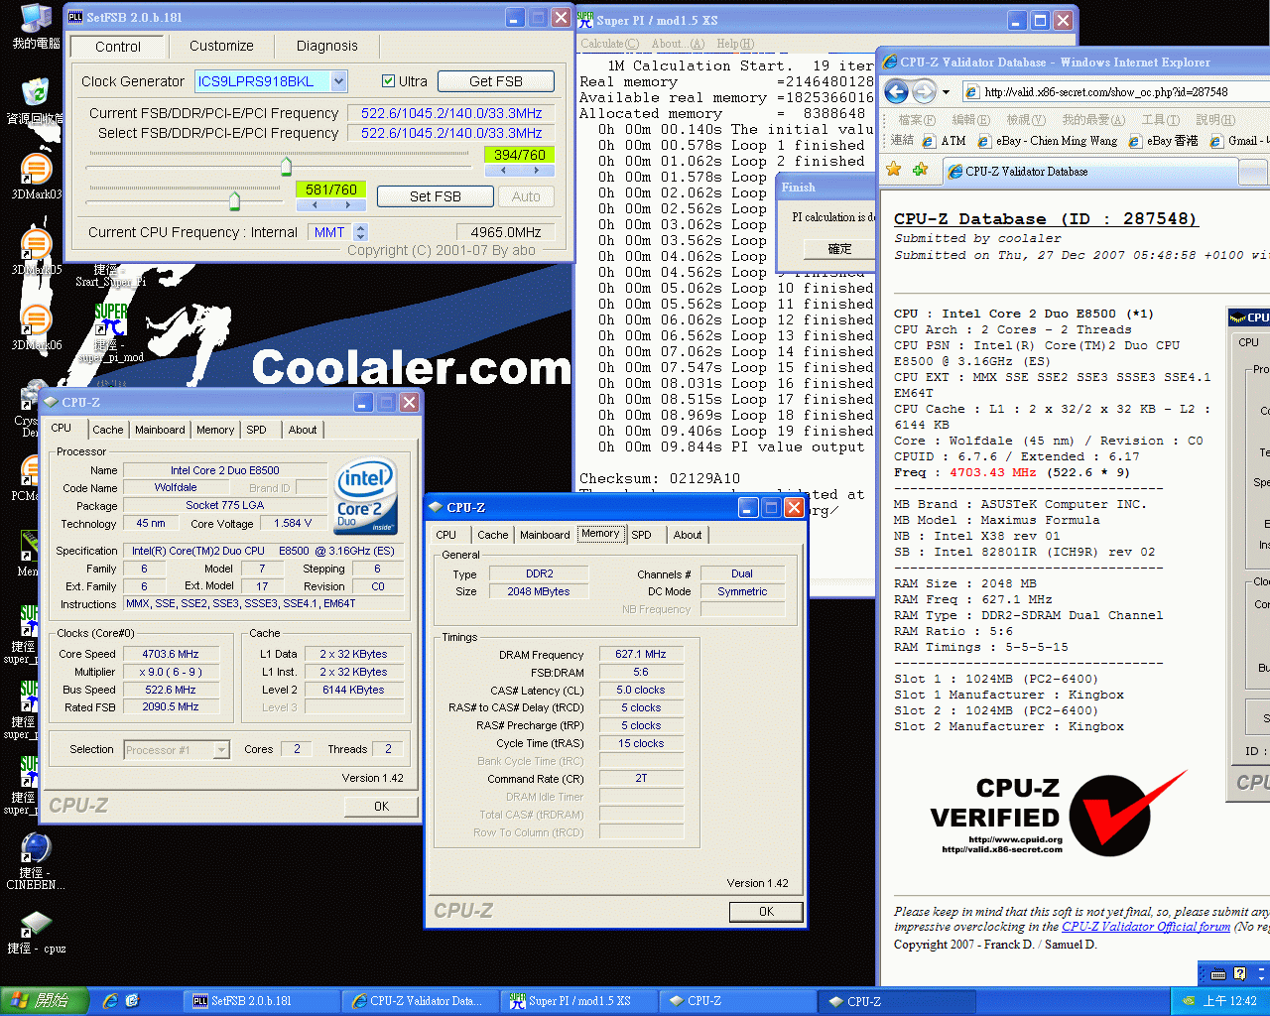Launch the 3DMark05 desktop shortcut
The image size is (1270, 1016).
tap(36, 252)
